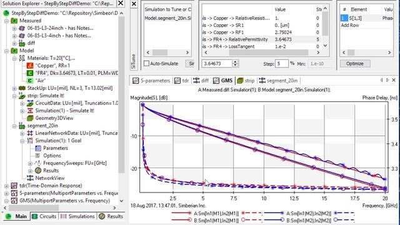Click the CircuitData icon
400x225 pixels.
[x=30, y=103]
